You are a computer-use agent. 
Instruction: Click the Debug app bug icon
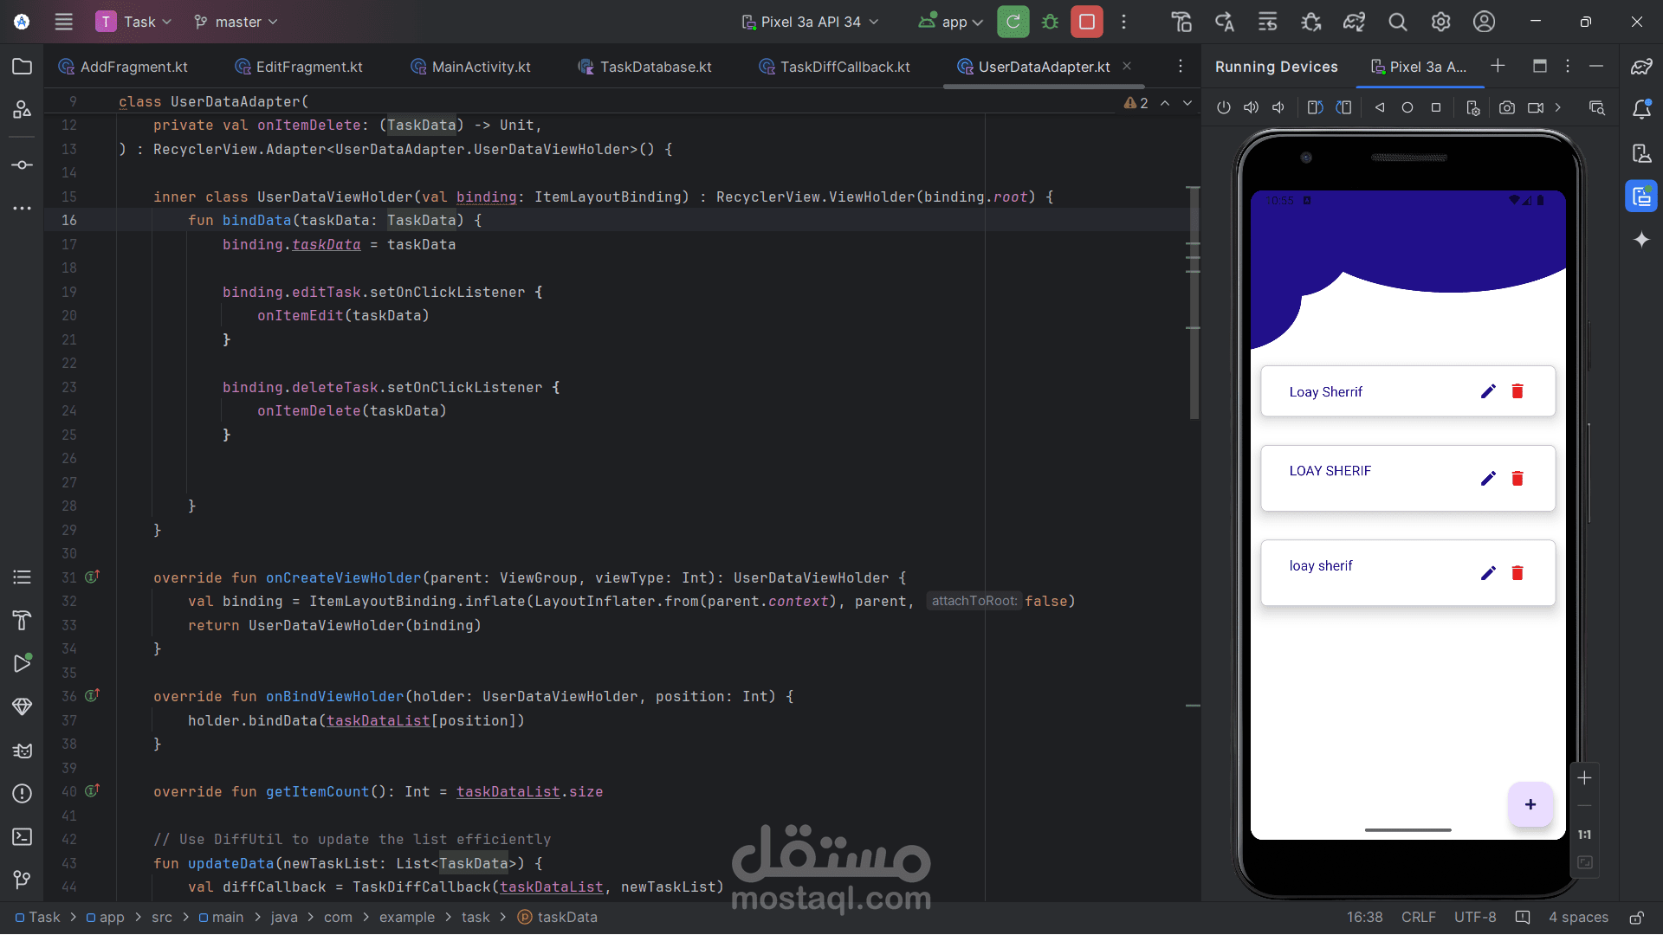point(1050,22)
